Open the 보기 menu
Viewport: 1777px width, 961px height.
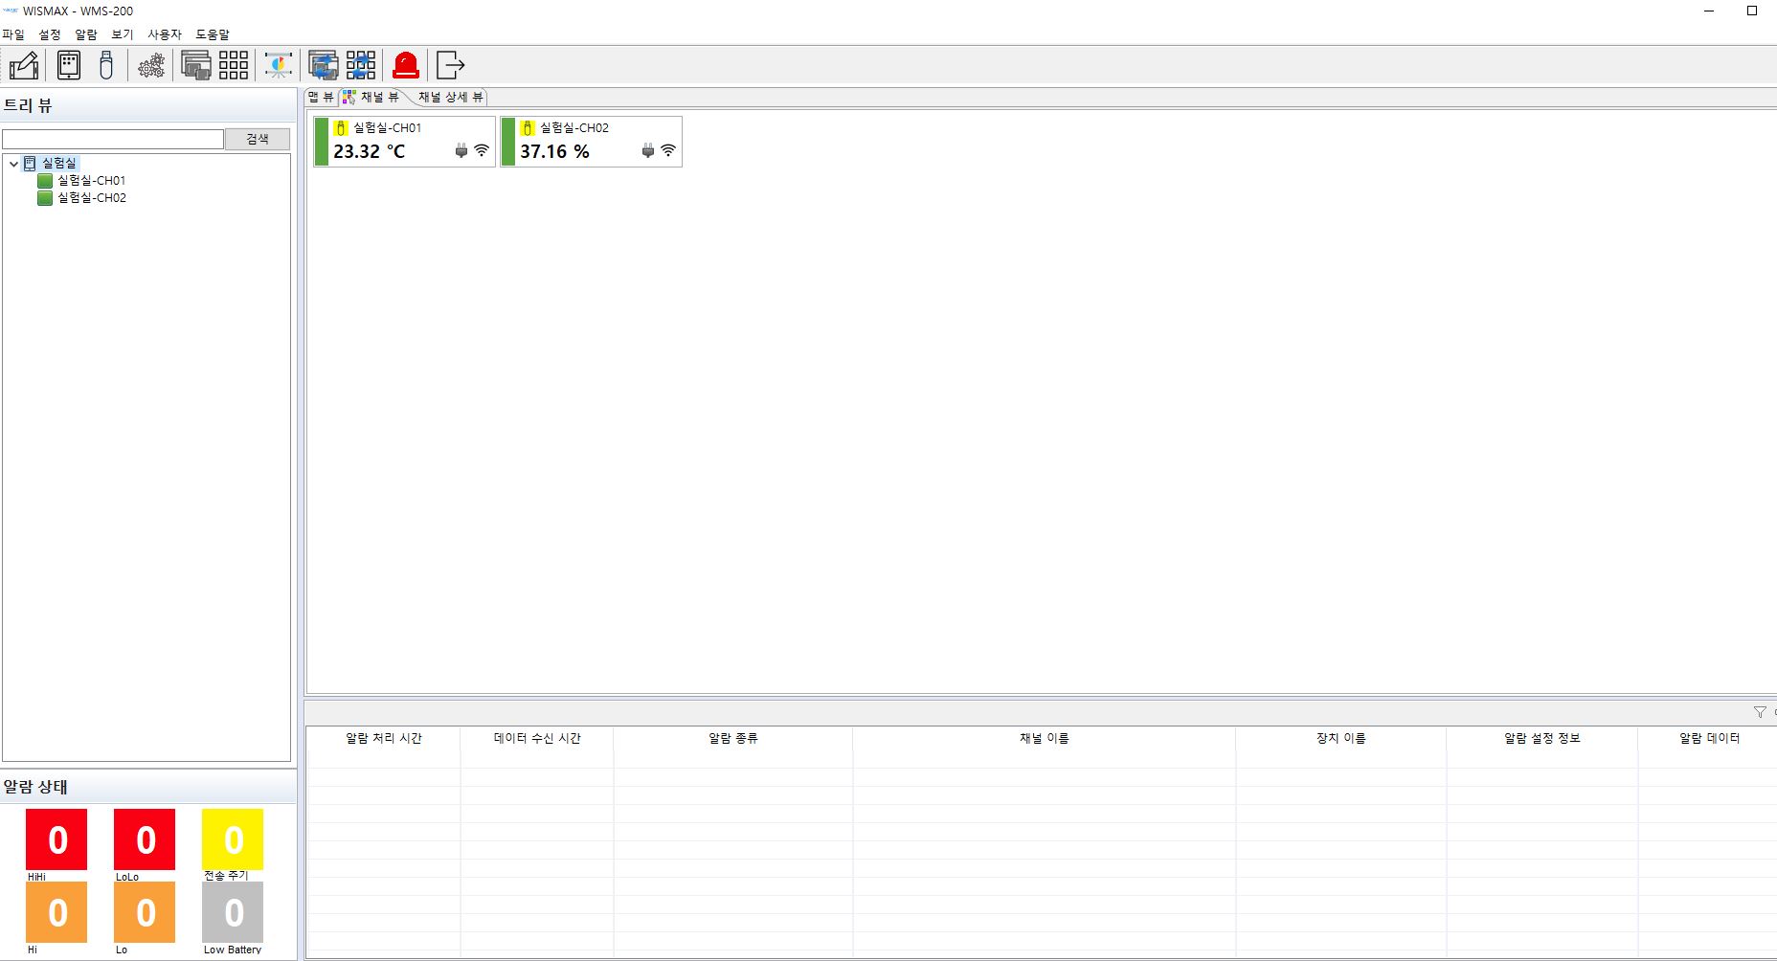123,34
